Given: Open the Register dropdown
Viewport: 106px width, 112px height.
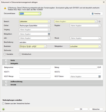Looking at the screenshot, I should pyautogui.click(x=100, y=25).
